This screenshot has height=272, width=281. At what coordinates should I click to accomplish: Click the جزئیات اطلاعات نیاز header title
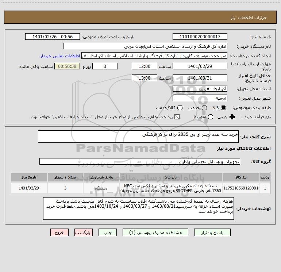coord(249,18)
